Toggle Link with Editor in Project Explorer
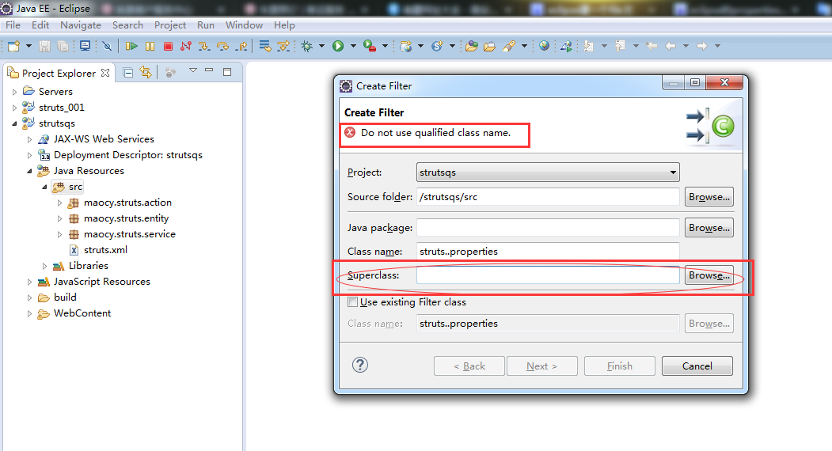Image resolution: width=832 pixels, height=451 pixels. point(146,72)
